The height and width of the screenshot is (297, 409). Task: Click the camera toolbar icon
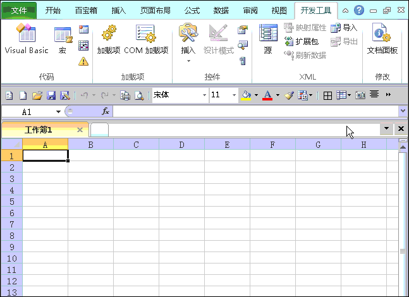360,95
